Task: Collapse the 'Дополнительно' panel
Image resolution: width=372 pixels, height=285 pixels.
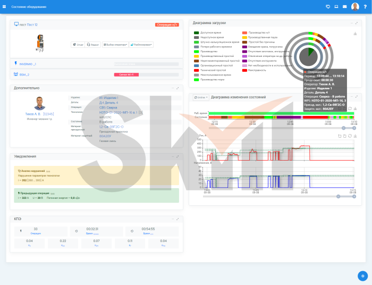Action: point(172,88)
